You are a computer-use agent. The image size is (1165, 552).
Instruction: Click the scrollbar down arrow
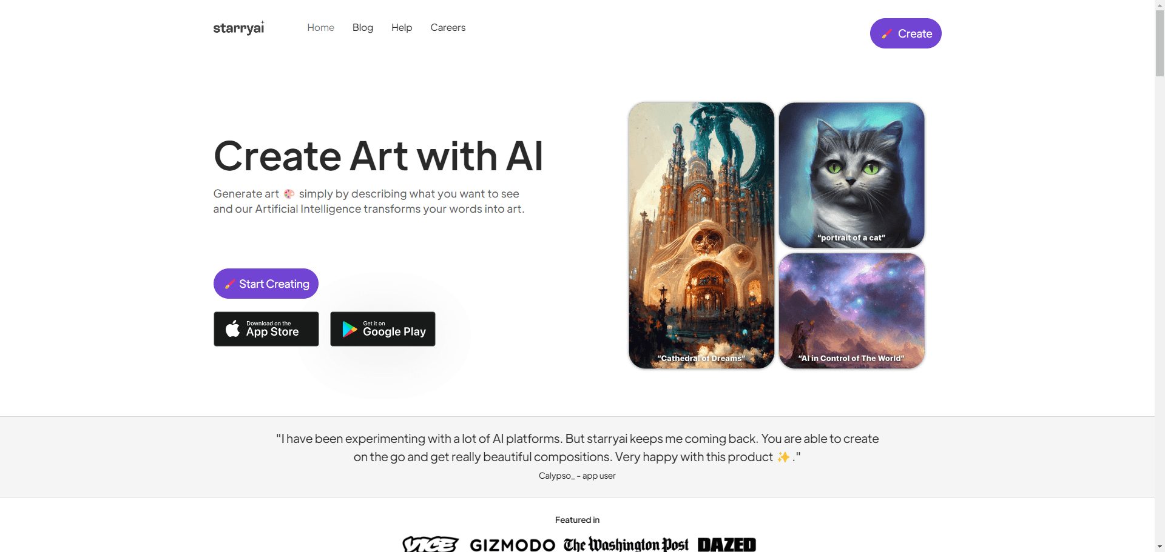click(x=1160, y=547)
